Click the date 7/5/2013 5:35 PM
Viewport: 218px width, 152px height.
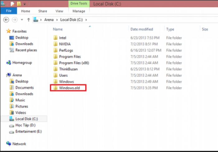click(144, 88)
